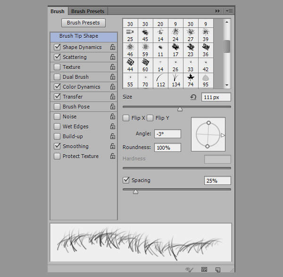The height and width of the screenshot is (277, 283).
Task: Uncheck the Spacing checkbox
Action: pyautogui.click(x=126, y=180)
